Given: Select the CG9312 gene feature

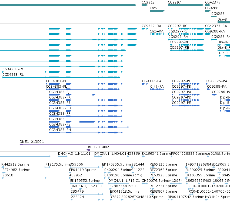Looking at the screenshot, I should (x=145, y=5).
